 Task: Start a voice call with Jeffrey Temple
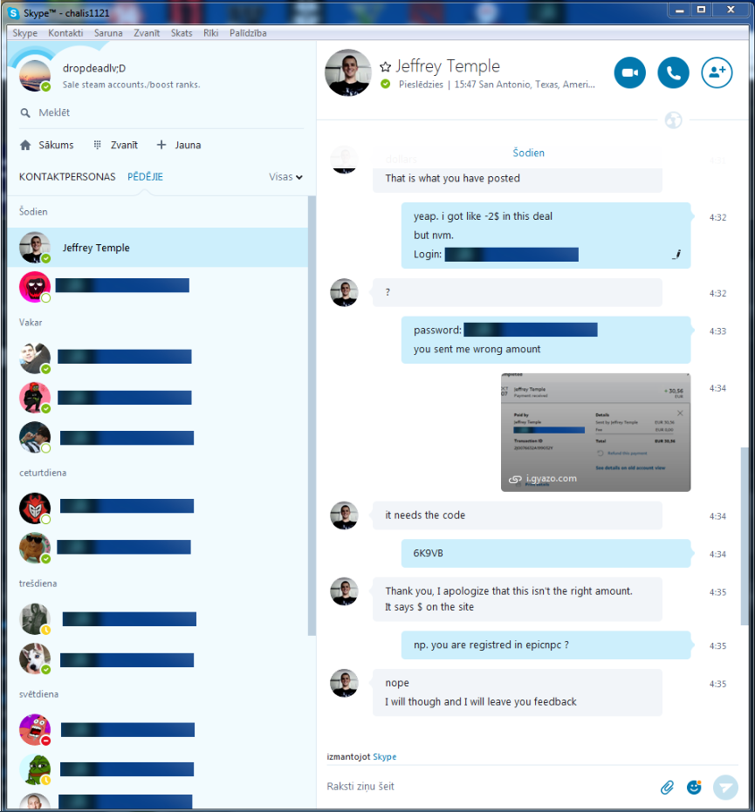point(673,72)
